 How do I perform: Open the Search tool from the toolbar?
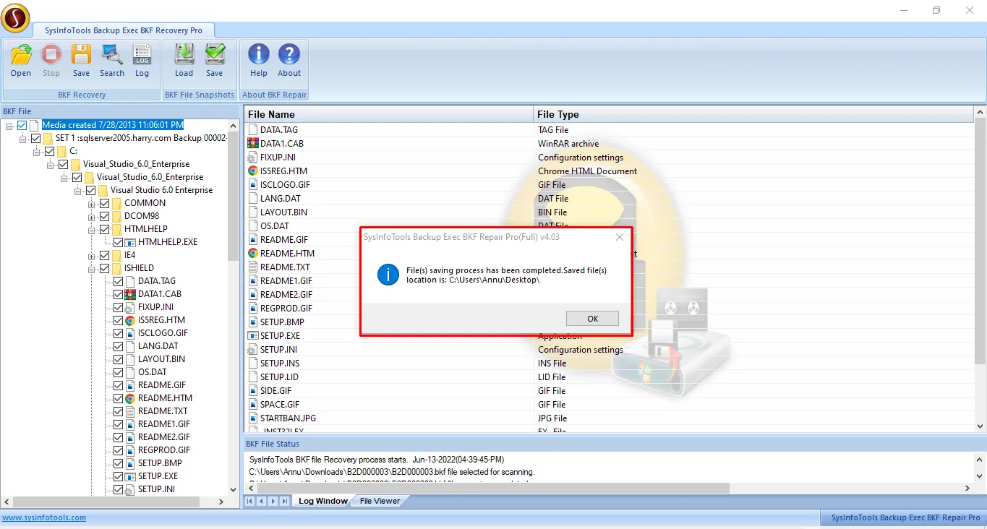(112, 60)
